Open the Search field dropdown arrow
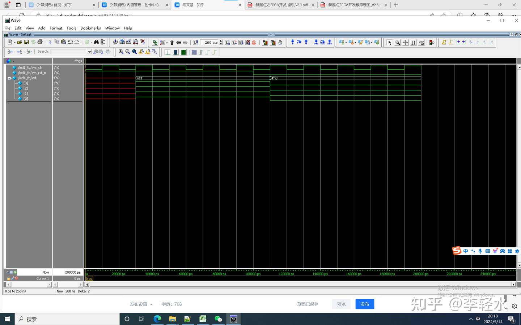 (89, 51)
